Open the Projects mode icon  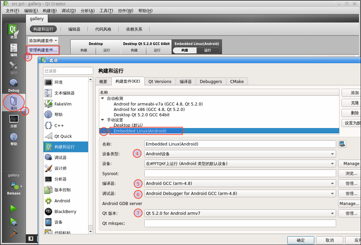coord(13,103)
